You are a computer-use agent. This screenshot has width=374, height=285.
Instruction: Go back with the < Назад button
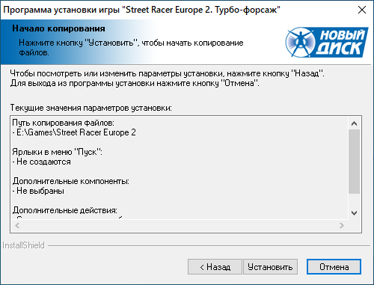(215, 267)
